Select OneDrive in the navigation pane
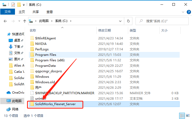This screenshot has height=119, width=192. coord(15,93)
